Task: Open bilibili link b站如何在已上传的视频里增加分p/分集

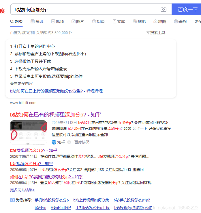Action: (57, 91)
